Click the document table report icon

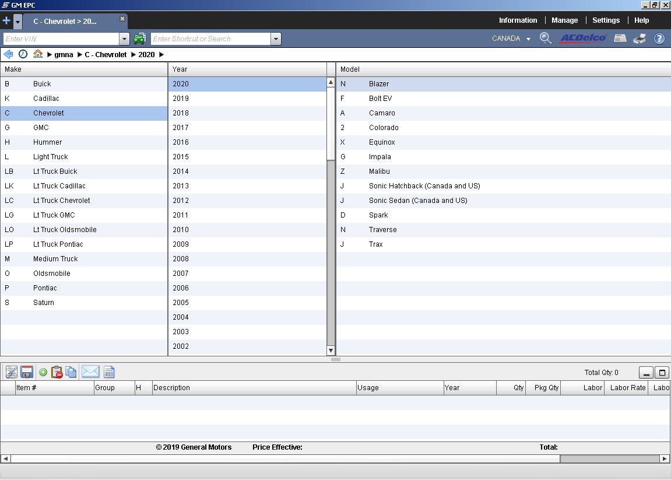(109, 372)
